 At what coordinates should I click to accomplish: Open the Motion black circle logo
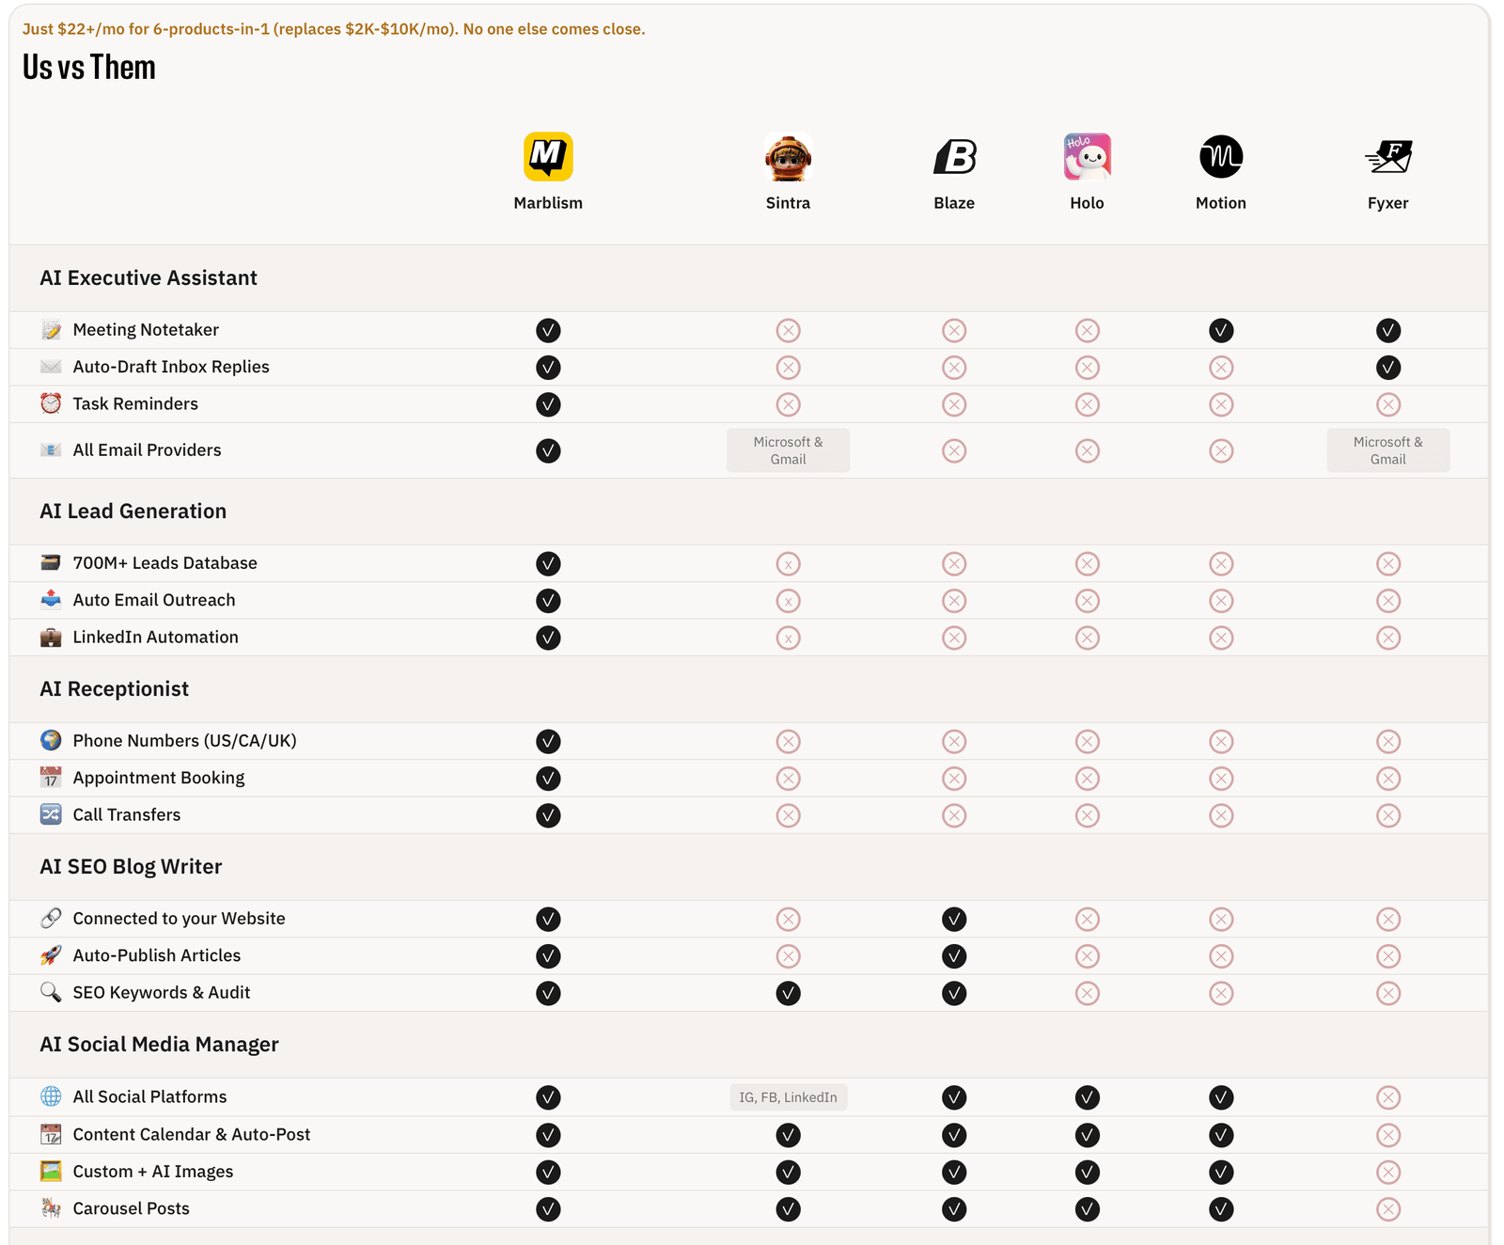pyautogui.click(x=1220, y=156)
